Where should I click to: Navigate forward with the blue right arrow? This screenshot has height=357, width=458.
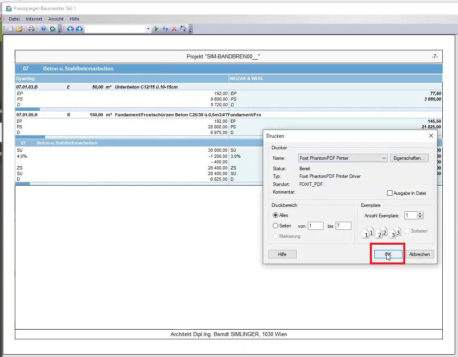pyautogui.click(x=79, y=29)
